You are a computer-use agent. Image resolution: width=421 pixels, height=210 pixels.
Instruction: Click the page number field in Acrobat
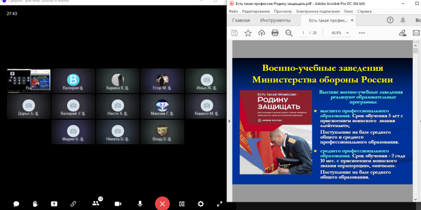(303, 33)
